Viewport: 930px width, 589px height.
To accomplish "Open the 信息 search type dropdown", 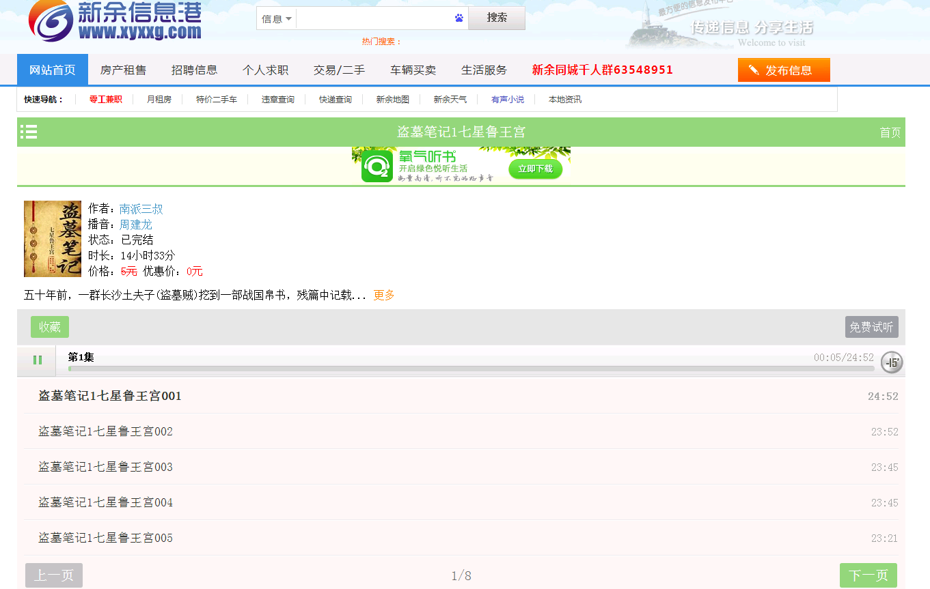I will (277, 18).
